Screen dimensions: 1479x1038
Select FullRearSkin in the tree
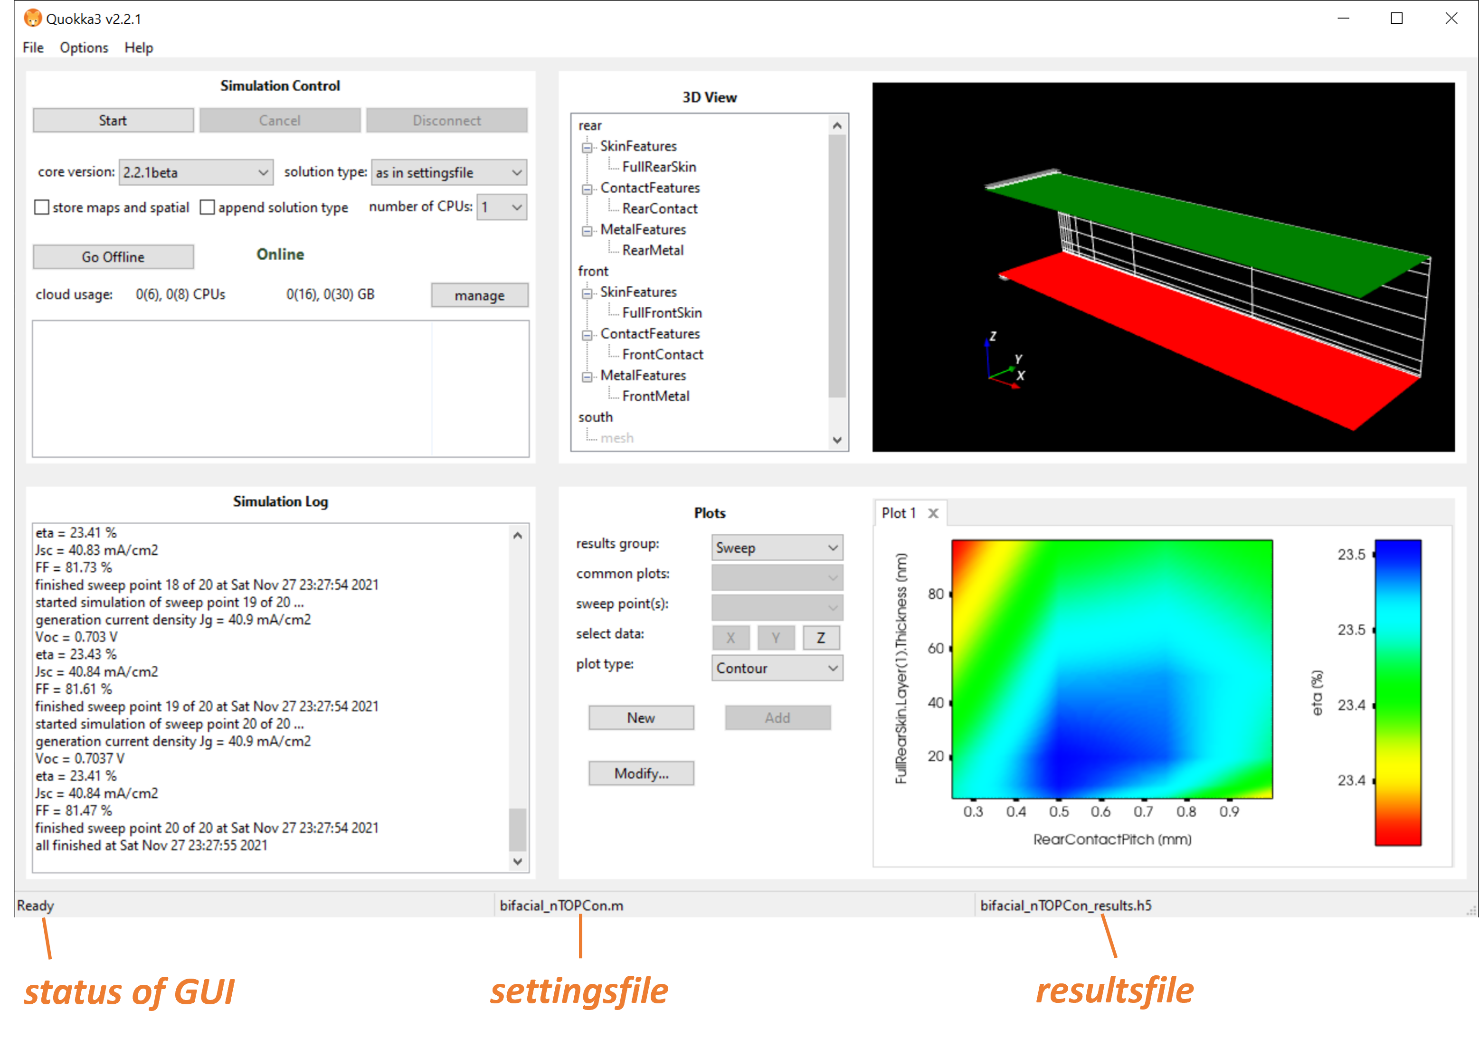tap(659, 167)
